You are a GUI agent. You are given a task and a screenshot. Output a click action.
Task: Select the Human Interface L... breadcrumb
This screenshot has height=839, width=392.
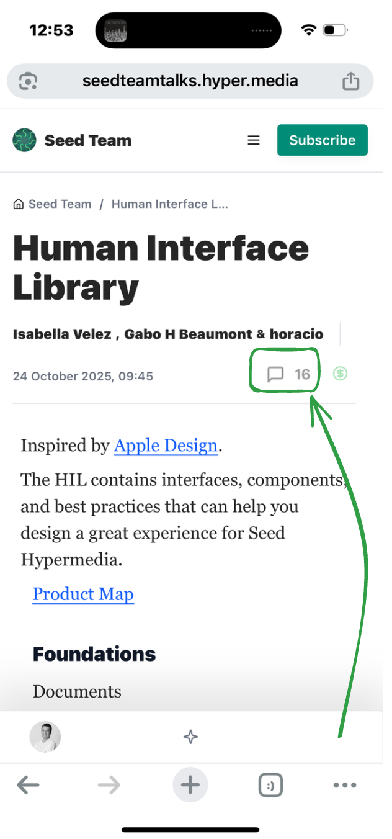[169, 204]
